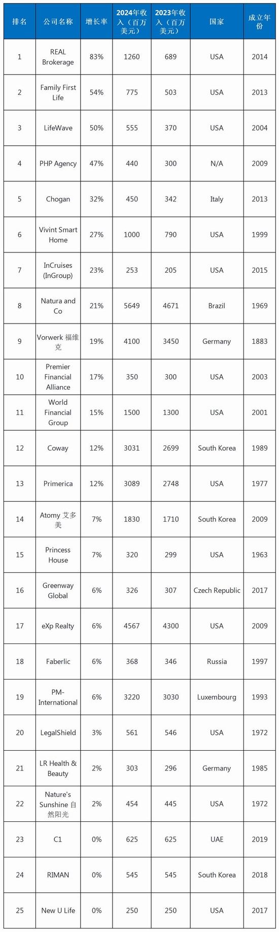
Task: Select the Family First Life cell
Action: click(x=58, y=92)
